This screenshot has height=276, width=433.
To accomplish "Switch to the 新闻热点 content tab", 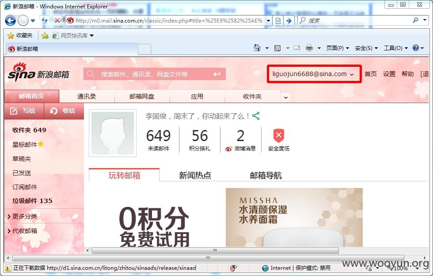I will click(x=195, y=175).
